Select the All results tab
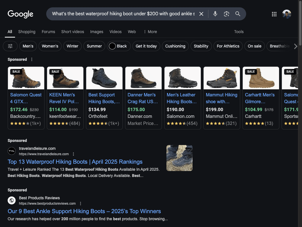This screenshot has width=302, height=227. 10,32
